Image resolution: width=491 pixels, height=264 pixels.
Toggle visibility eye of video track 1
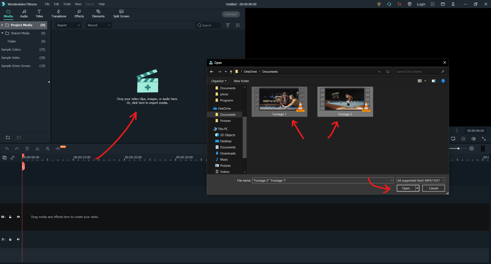[18, 217]
